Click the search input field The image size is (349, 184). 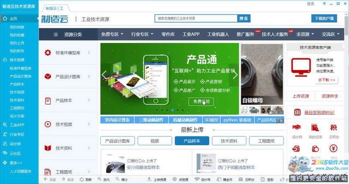(195, 18)
